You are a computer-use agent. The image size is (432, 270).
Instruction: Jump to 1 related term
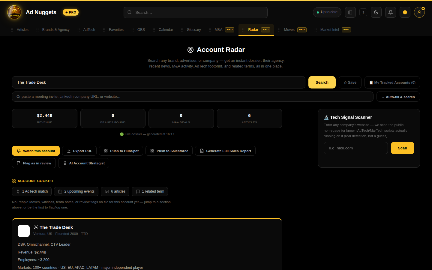coord(150,191)
